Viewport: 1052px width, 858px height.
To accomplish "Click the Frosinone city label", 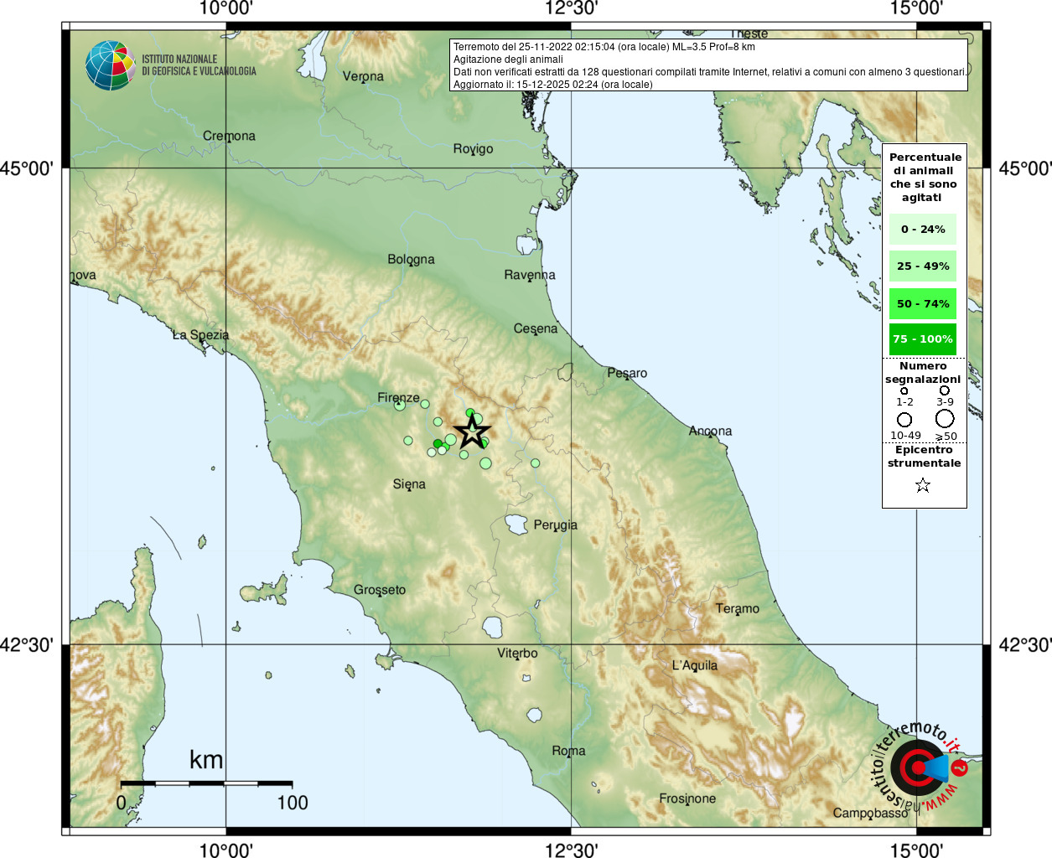I will click(687, 799).
